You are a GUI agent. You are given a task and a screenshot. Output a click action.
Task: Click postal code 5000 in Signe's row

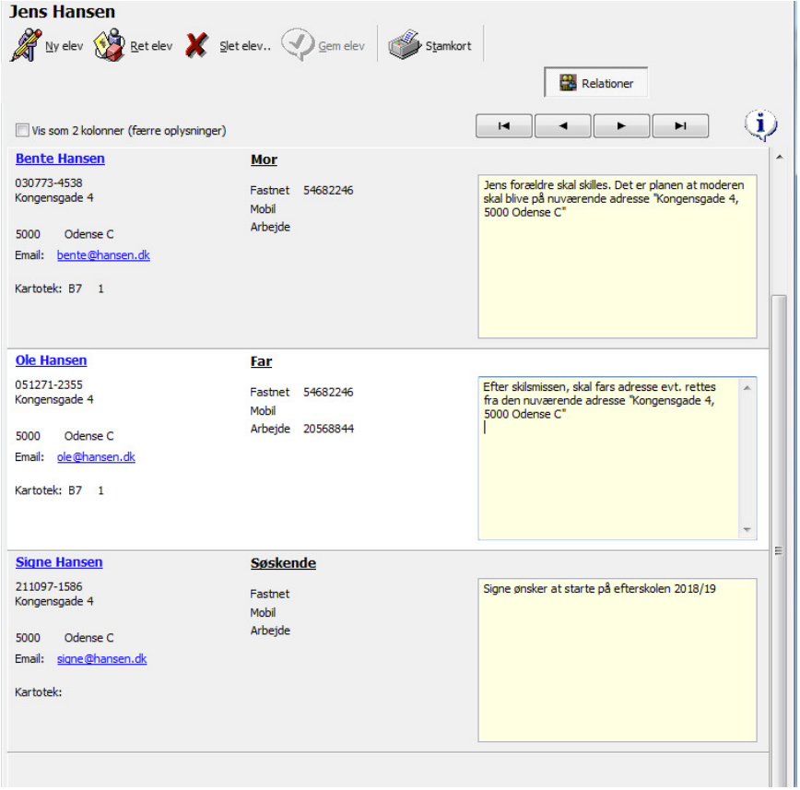28,638
